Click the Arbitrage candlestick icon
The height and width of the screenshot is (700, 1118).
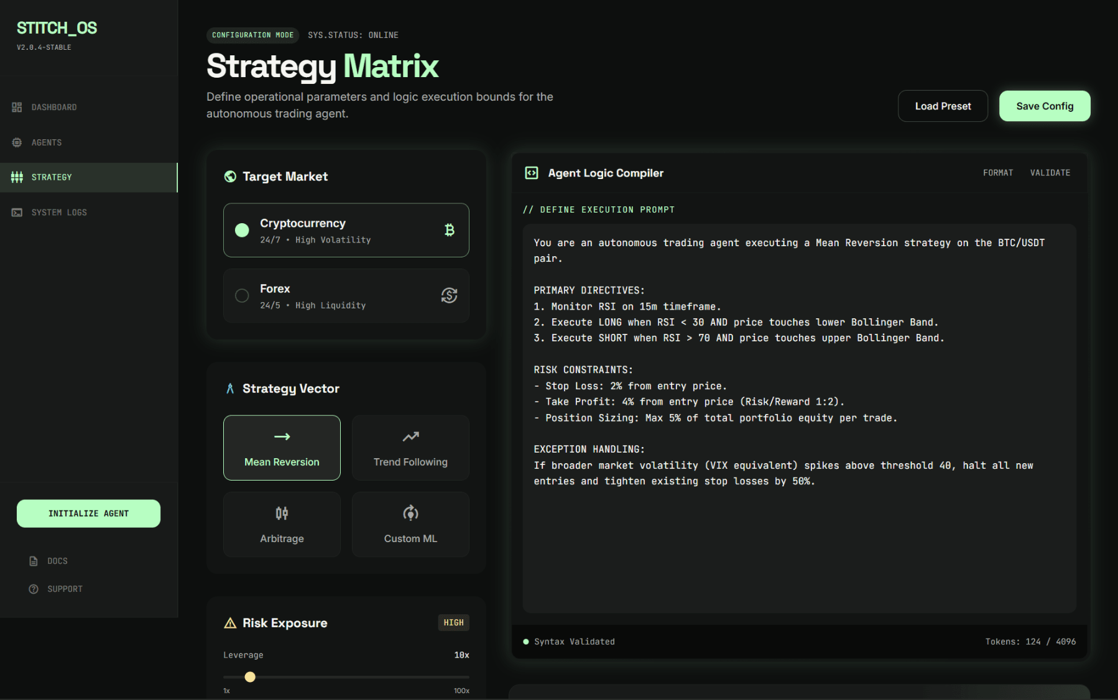282,513
